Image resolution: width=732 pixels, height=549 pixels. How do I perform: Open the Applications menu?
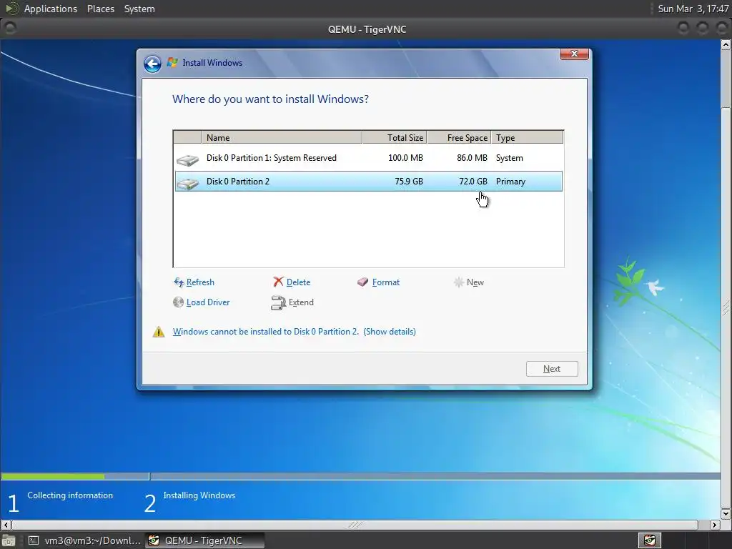pyautogui.click(x=51, y=9)
